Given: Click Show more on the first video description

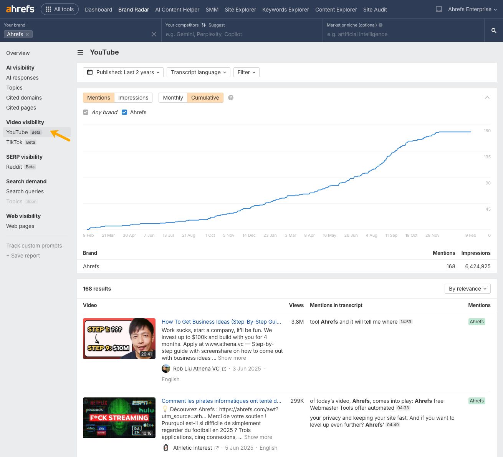Looking at the screenshot, I should pos(232,358).
